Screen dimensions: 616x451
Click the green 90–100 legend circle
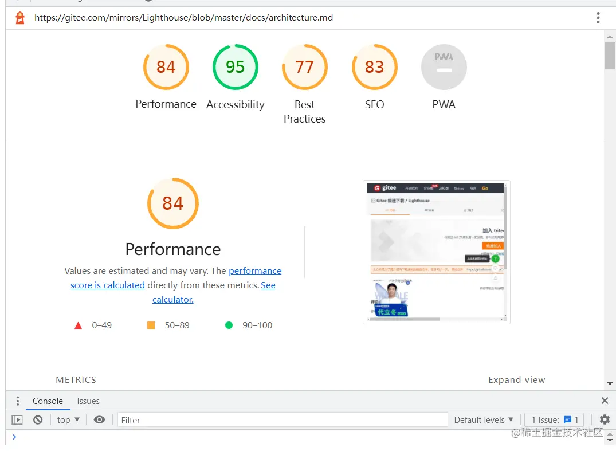229,325
